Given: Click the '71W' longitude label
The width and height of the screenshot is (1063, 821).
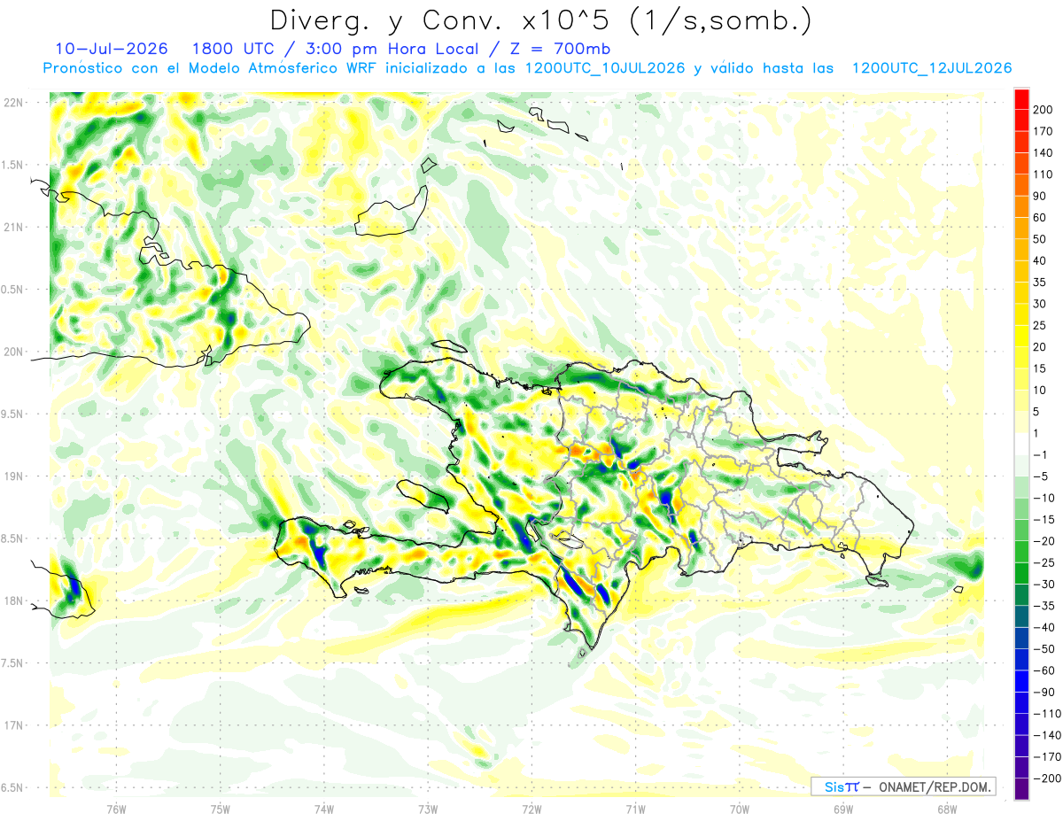Looking at the screenshot, I should tap(635, 809).
